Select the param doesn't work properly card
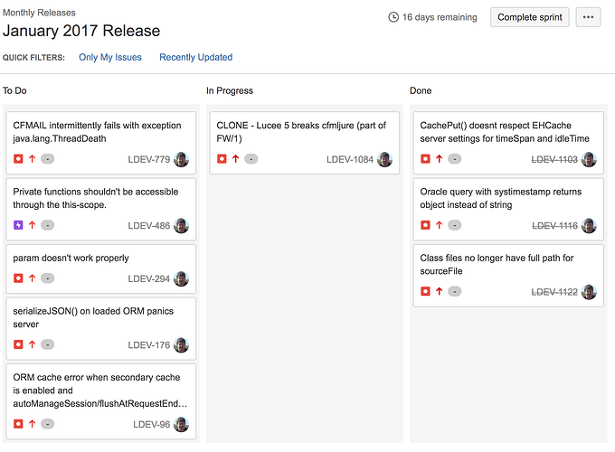 click(x=100, y=268)
